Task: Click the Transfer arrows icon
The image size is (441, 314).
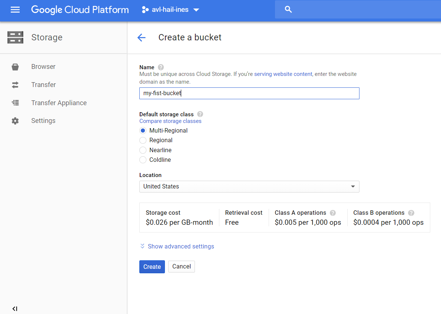Action: point(15,85)
